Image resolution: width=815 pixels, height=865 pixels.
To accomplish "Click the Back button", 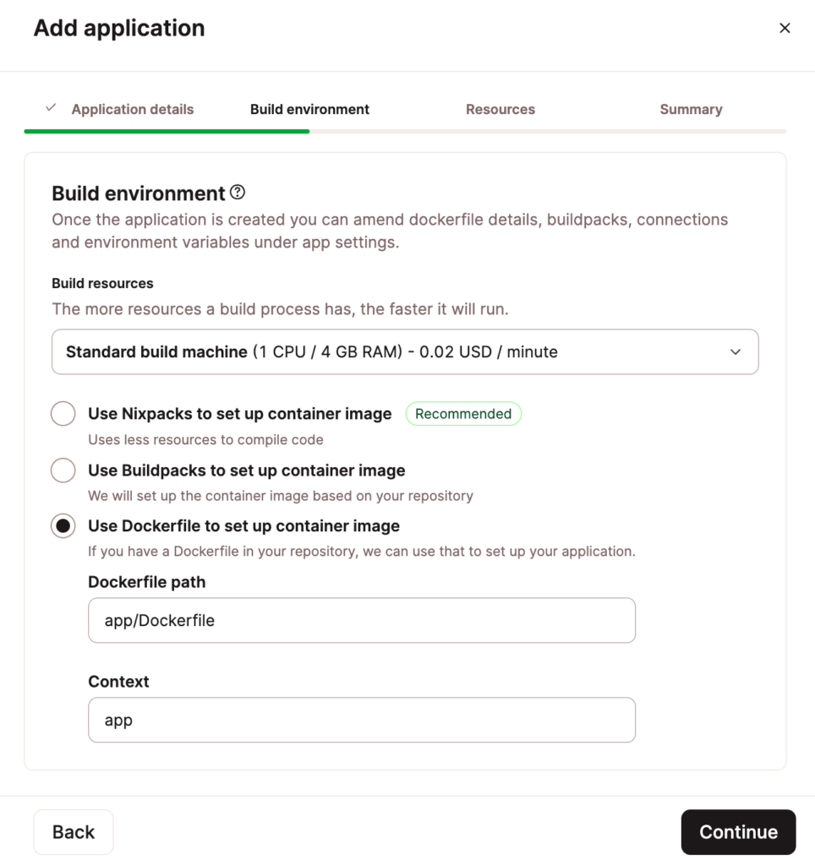I will (73, 831).
